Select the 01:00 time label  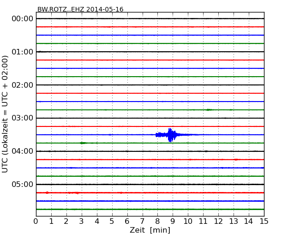click(x=23, y=52)
